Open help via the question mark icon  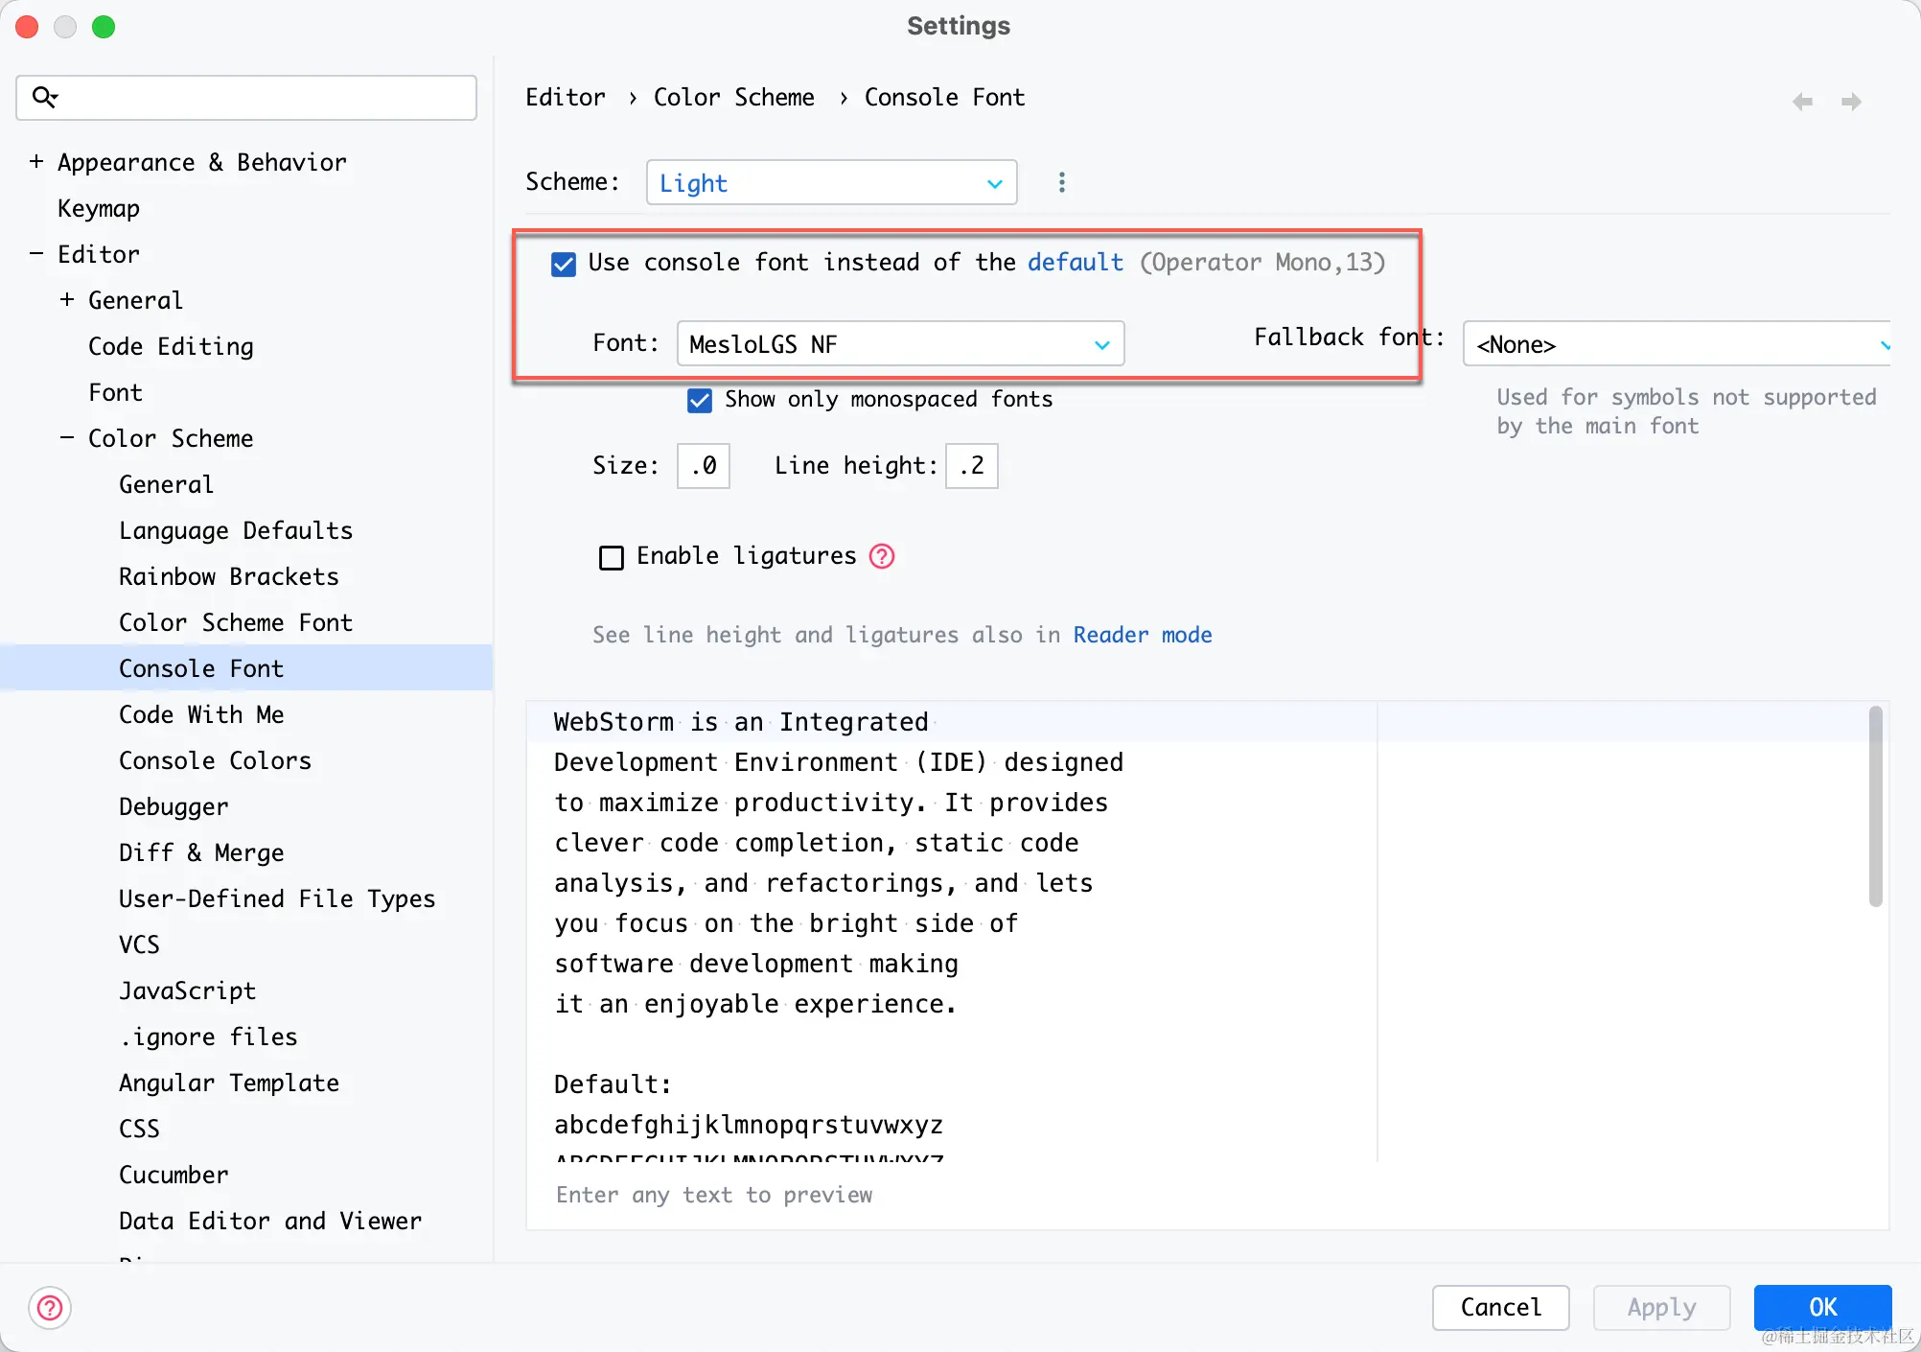pyautogui.click(x=49, y=1308)
